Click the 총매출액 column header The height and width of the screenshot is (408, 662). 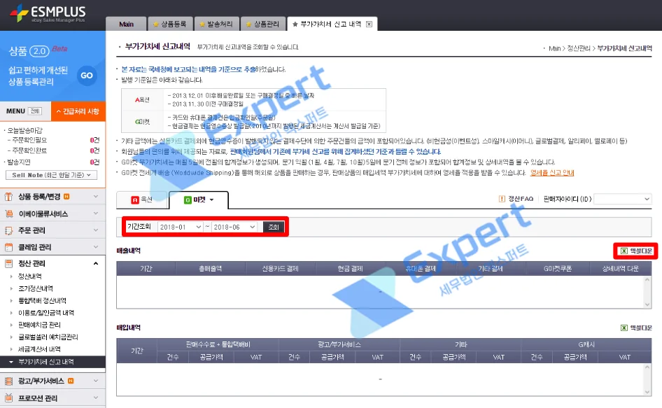click(x=210, y=269)
